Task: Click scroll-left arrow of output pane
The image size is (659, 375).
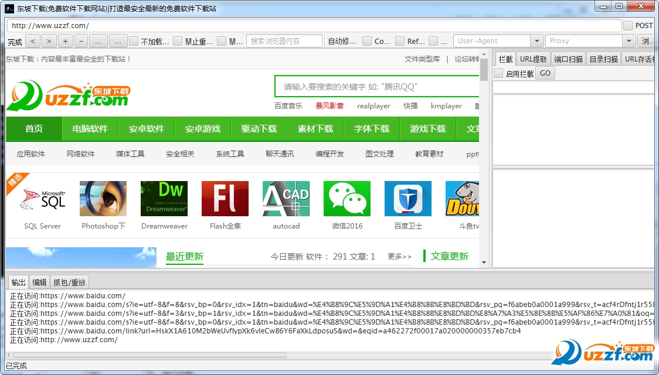Action: [x=9, y=355]
